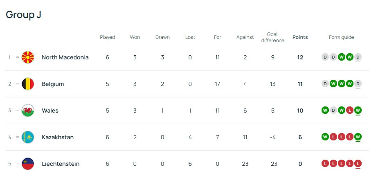The width and height of the screenshot is (378, 183).
Task: Click the Goal difference column header
Action: (272, 37)
